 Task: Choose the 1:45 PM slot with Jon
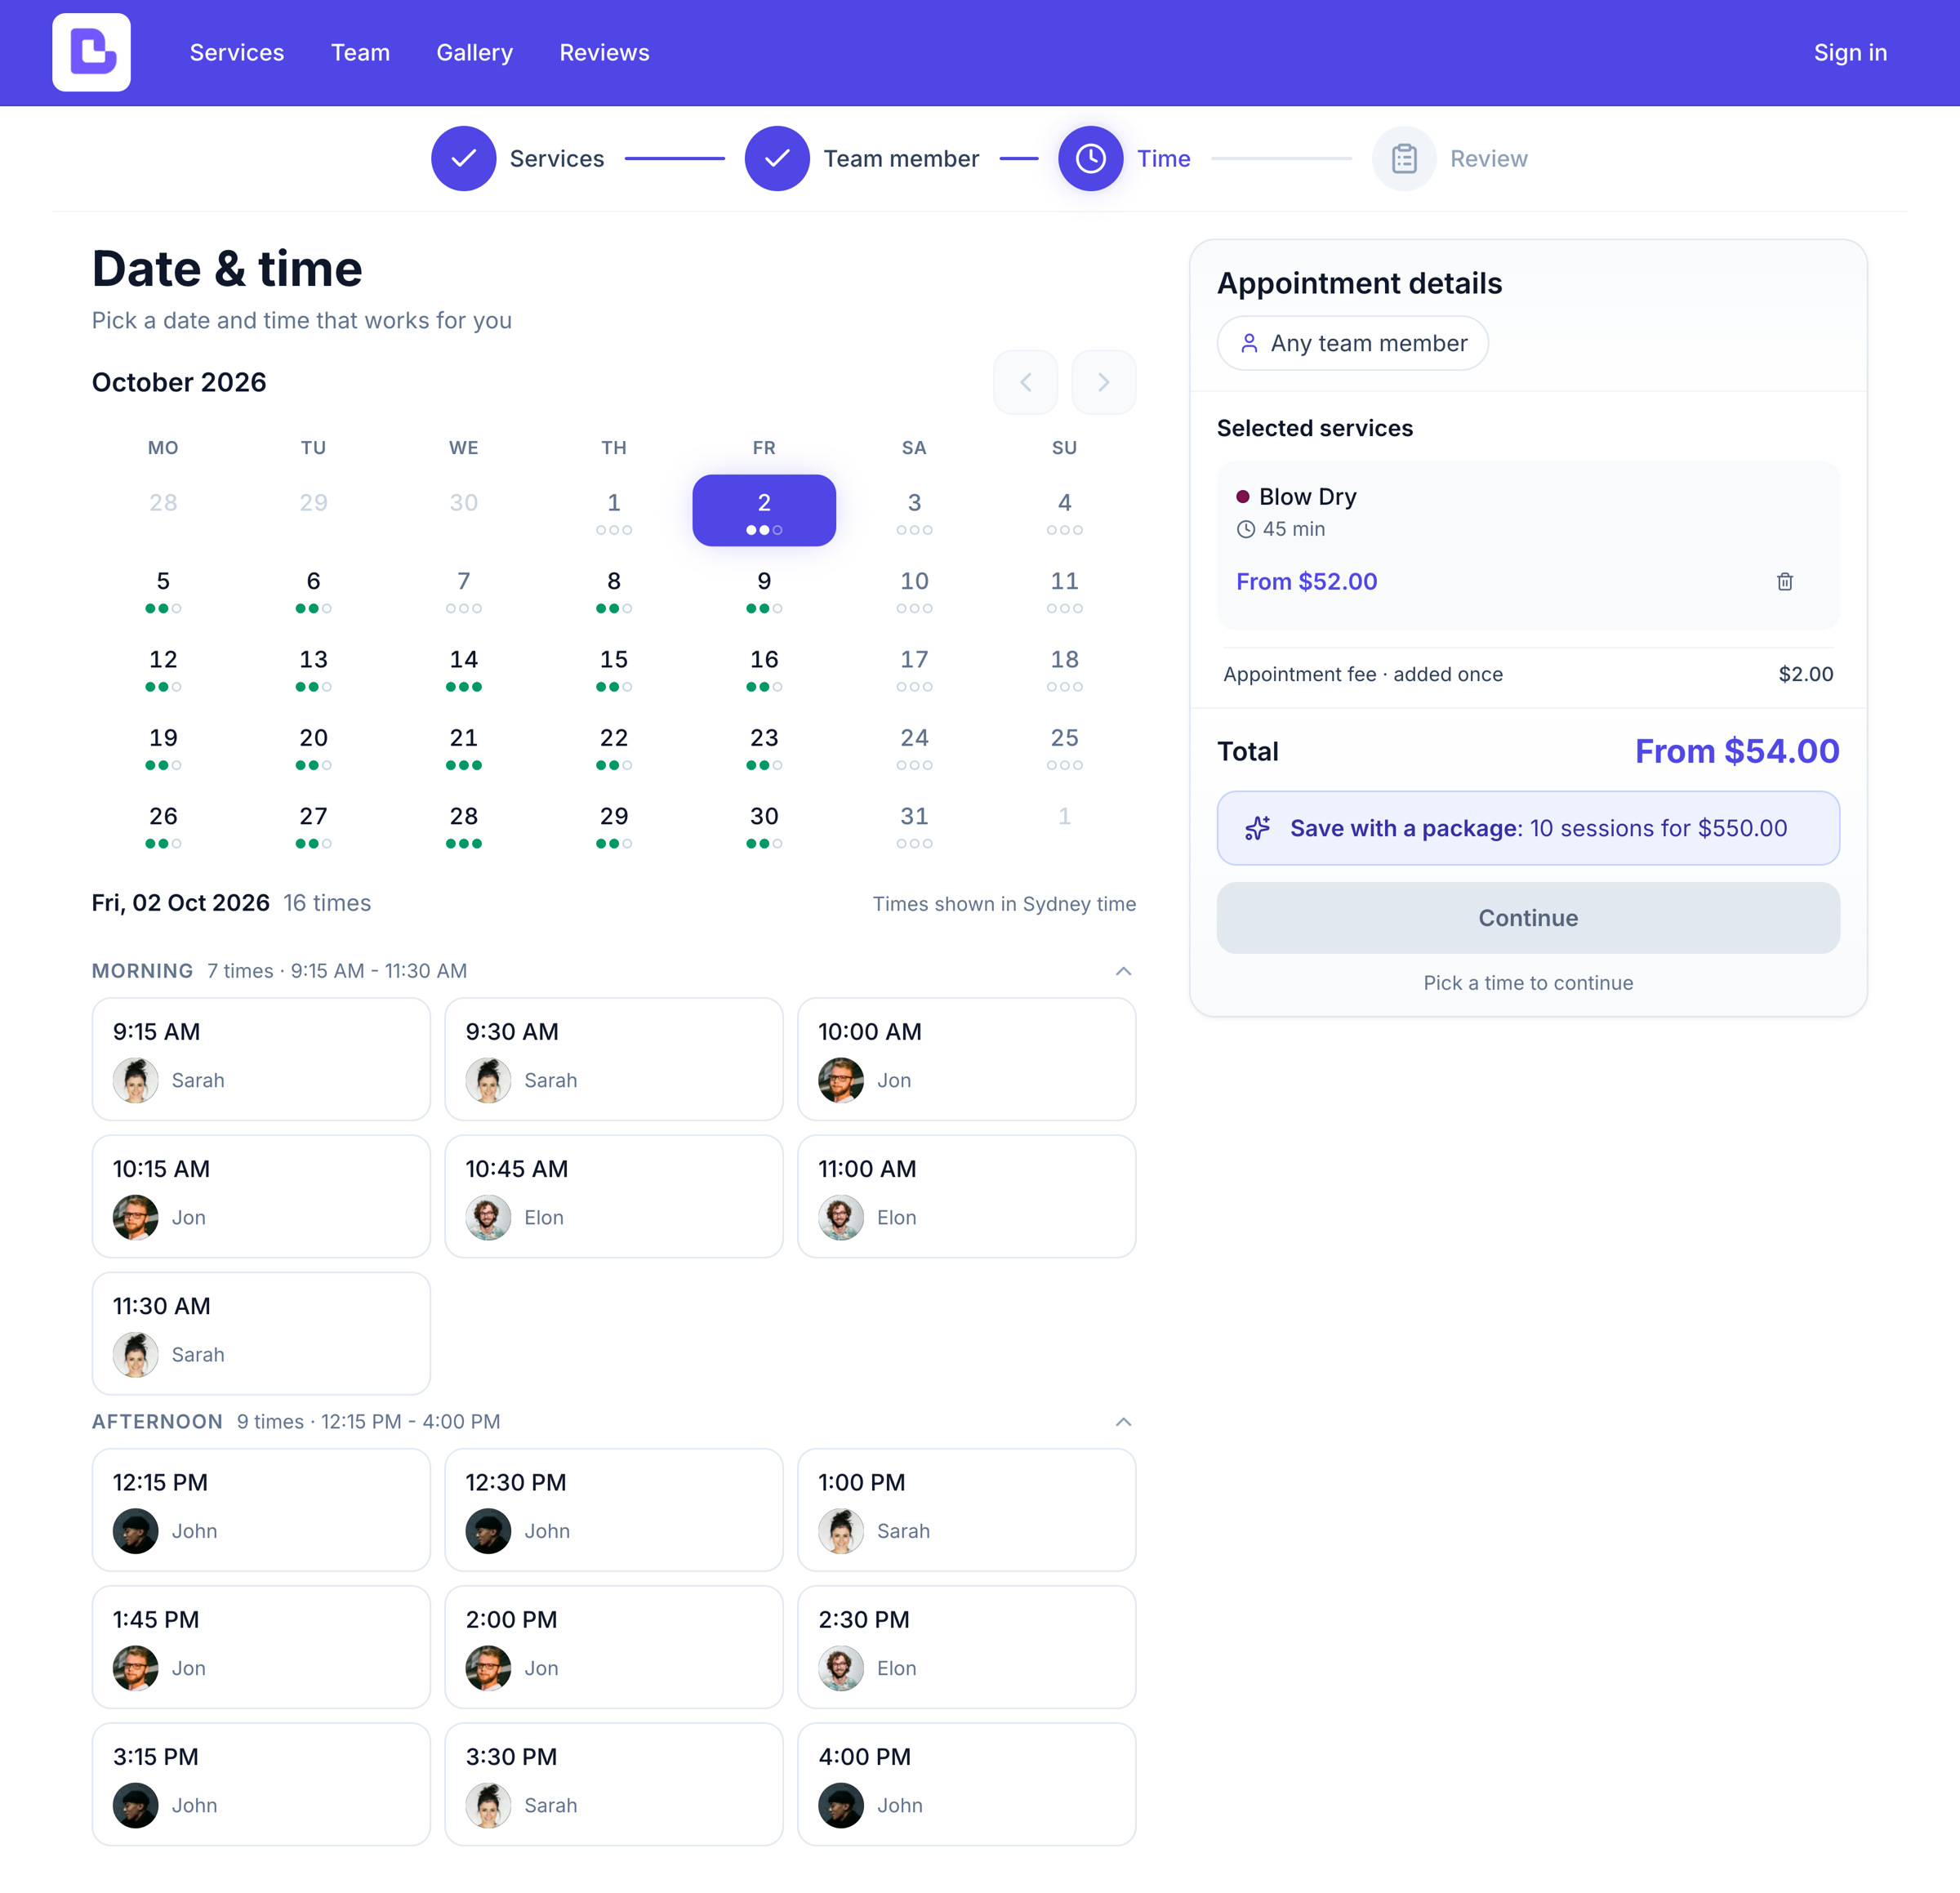[261, 1647]
